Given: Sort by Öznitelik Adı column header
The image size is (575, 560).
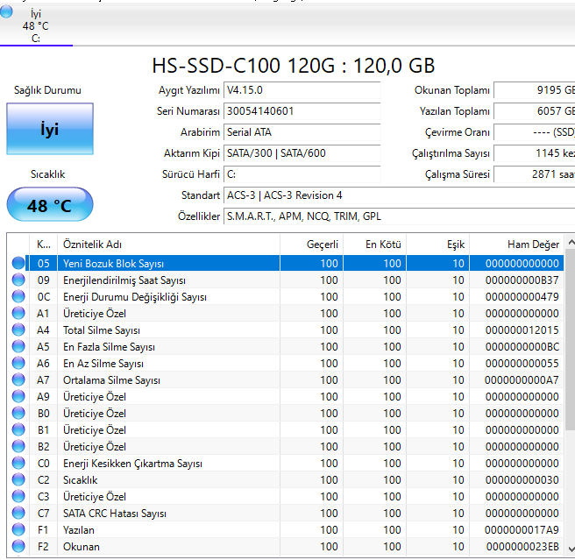Looking at the screenshot, I should (x=168, y=245).
